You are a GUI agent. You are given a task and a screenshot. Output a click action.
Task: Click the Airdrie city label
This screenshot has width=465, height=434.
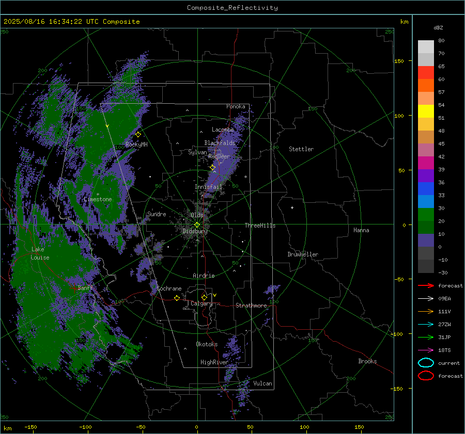pyautogui.click(x=204, y=276)
